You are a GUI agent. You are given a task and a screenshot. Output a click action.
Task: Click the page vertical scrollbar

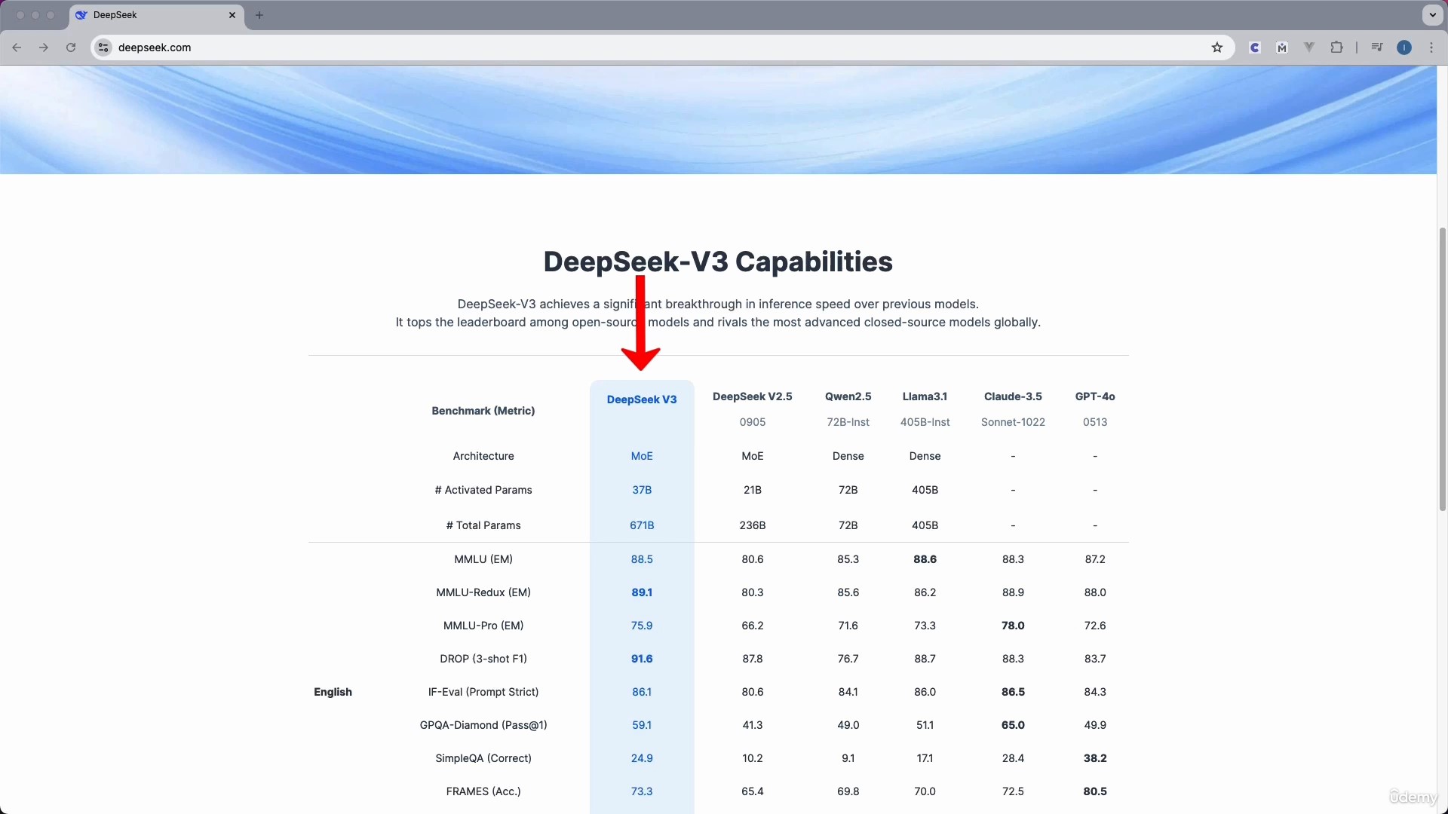(x=1442, y=369)
